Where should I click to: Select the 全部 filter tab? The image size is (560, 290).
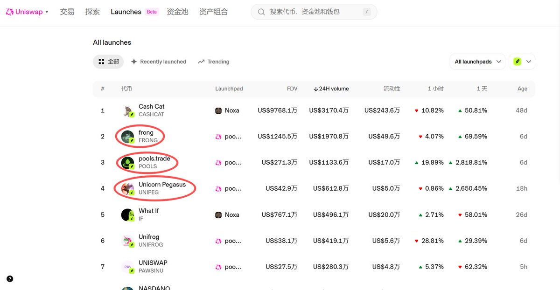[108, 62]
